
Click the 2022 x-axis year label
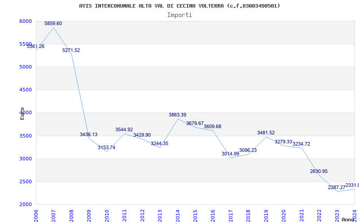[319, 215]
